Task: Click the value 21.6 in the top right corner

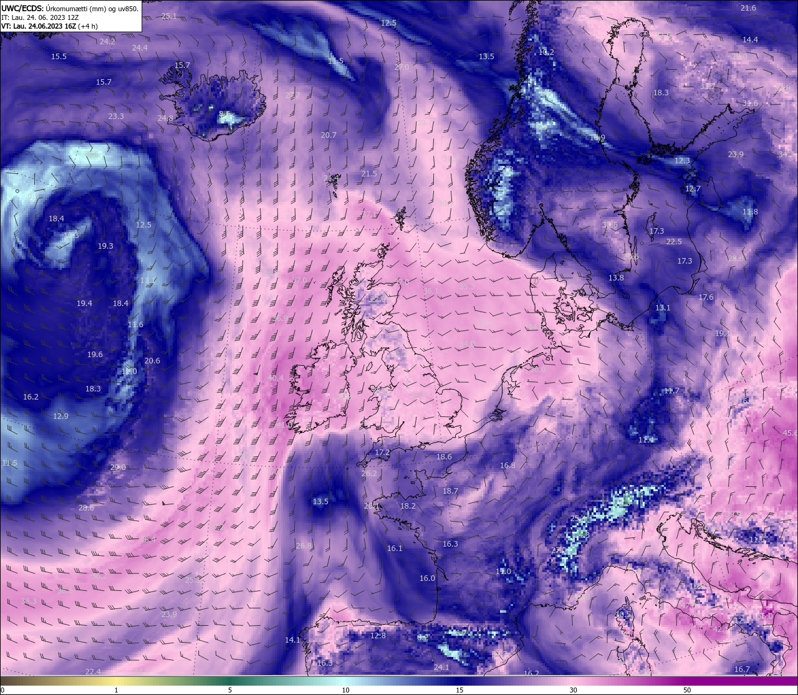Action: pyautogui.click(x=748, y=8)
